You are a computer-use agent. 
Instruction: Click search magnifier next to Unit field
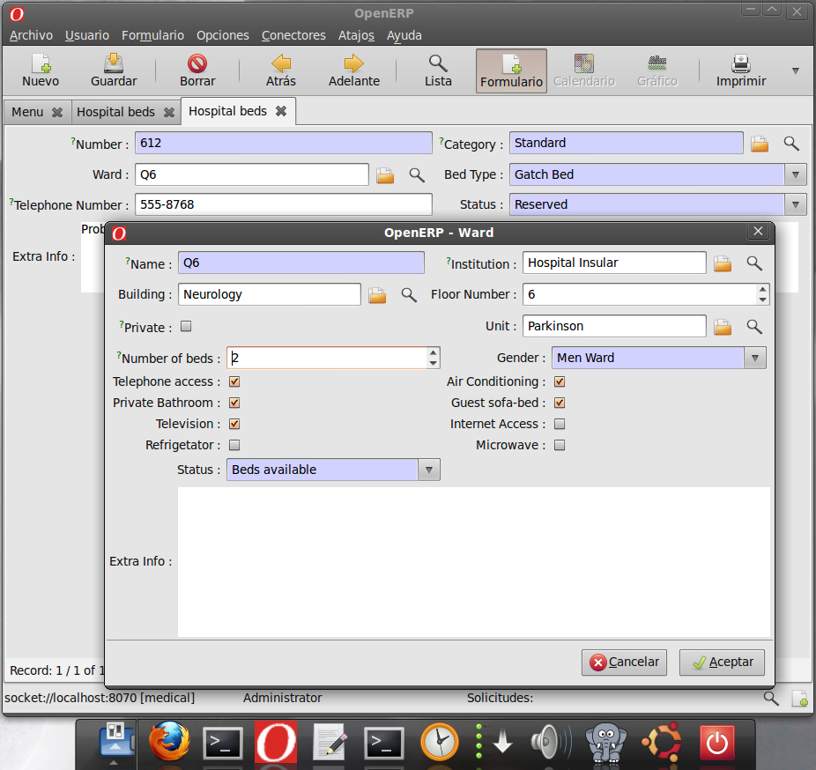pyautogui.click(x=754, y=327)
